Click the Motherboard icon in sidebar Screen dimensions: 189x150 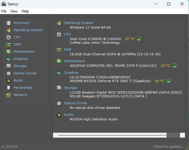[x=9, y=52]
